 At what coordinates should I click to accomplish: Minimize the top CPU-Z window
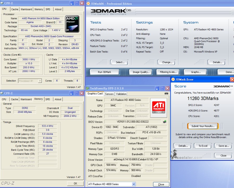click(72, 3)
